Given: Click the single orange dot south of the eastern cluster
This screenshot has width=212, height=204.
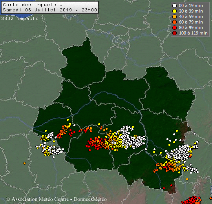Looking at the screenshot, I should pos(187,179).
